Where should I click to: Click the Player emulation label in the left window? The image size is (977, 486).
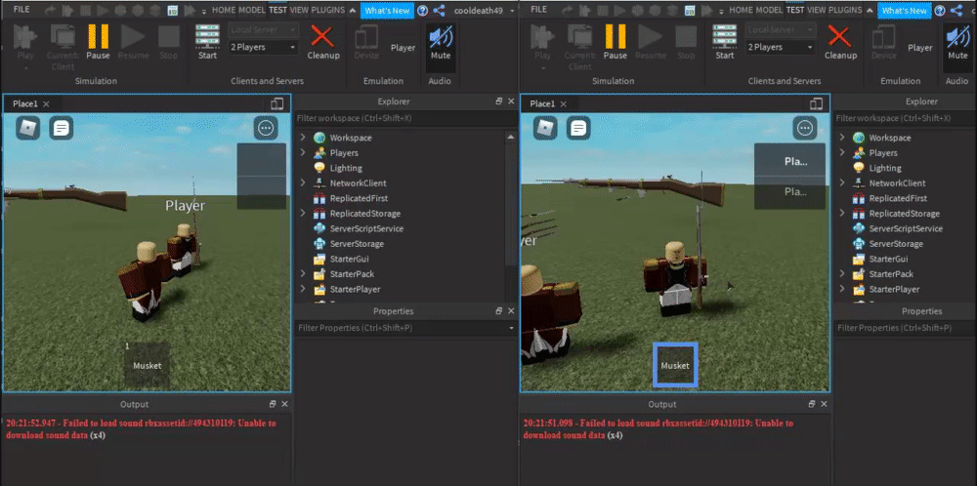point(403,47)
